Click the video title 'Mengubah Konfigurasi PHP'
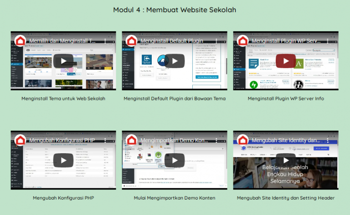 (x=62, y=140)
